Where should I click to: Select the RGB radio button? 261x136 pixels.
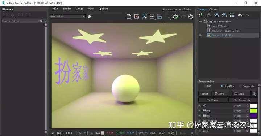pyautogui.click(x=205, y=86)
